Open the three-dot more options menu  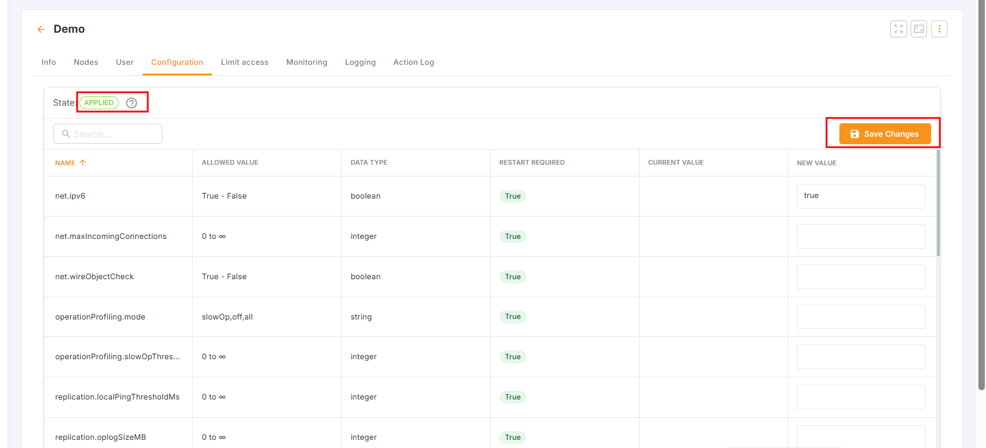tap(939, 29)
